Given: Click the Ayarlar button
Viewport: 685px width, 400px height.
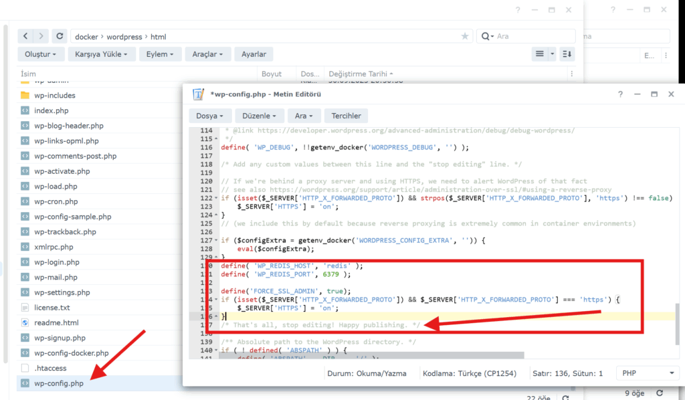Looking at the screenshot, I should tap(254, 54).
